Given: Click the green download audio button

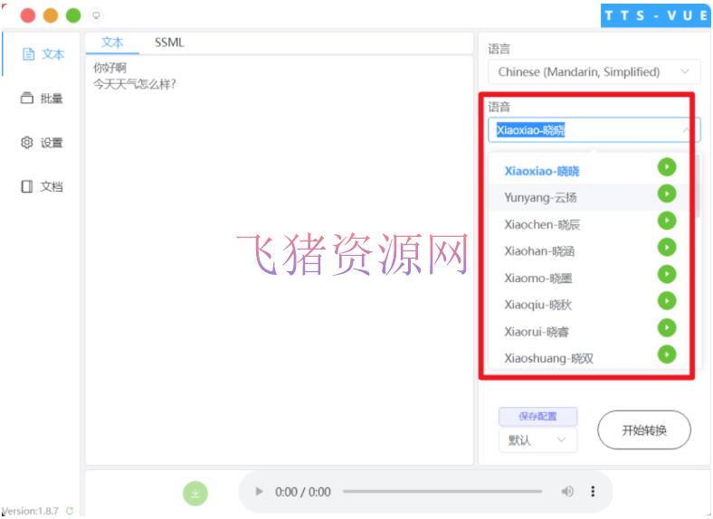Looking at the screenshot, I should click(195, 494).
